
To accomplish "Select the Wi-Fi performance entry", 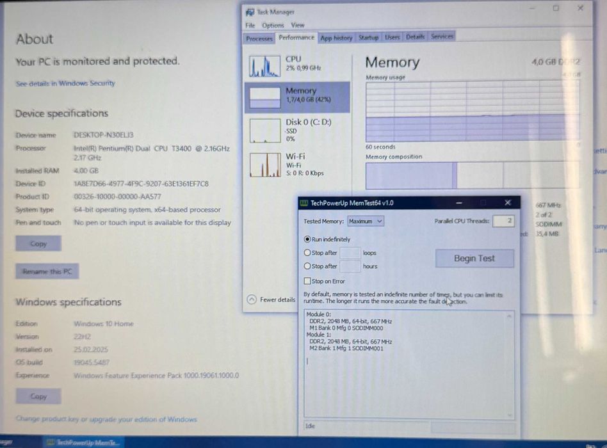I will pyautogui.click(x=297, y=164).
